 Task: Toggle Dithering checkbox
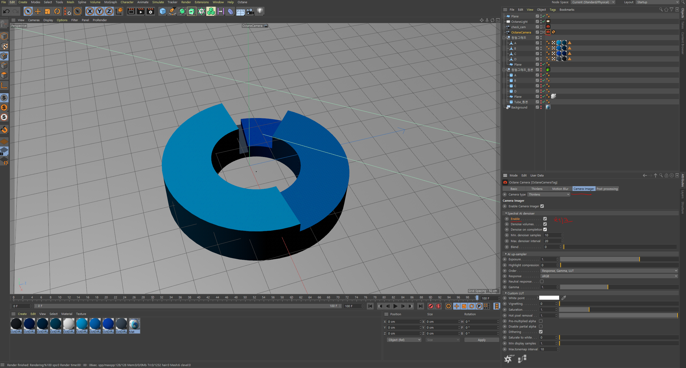[541, 332]
